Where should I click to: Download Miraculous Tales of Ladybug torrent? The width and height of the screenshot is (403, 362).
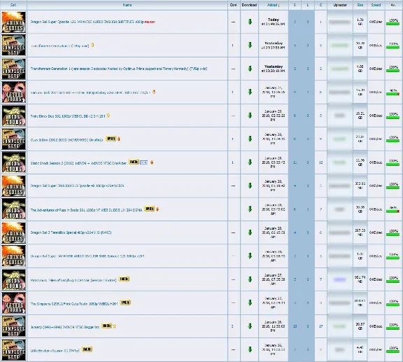tap(250, 279)
